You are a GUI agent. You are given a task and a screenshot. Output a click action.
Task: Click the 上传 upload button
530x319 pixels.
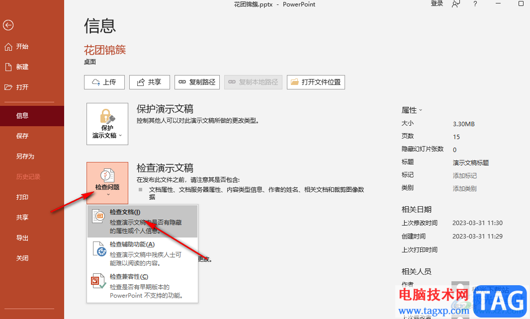click(104, 82)
